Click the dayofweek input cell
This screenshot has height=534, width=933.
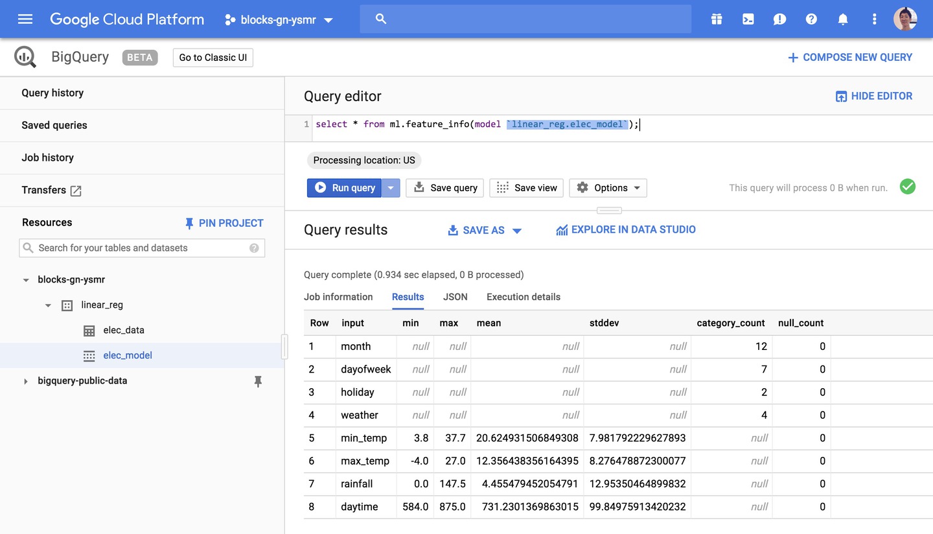coord(366,369)
